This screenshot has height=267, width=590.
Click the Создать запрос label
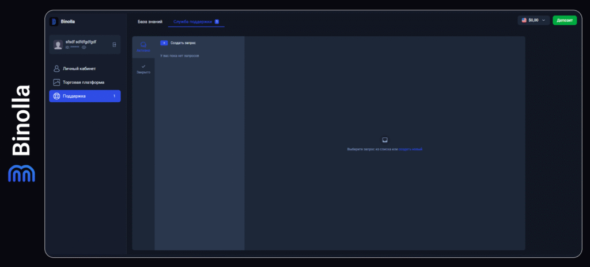[183, 43]
